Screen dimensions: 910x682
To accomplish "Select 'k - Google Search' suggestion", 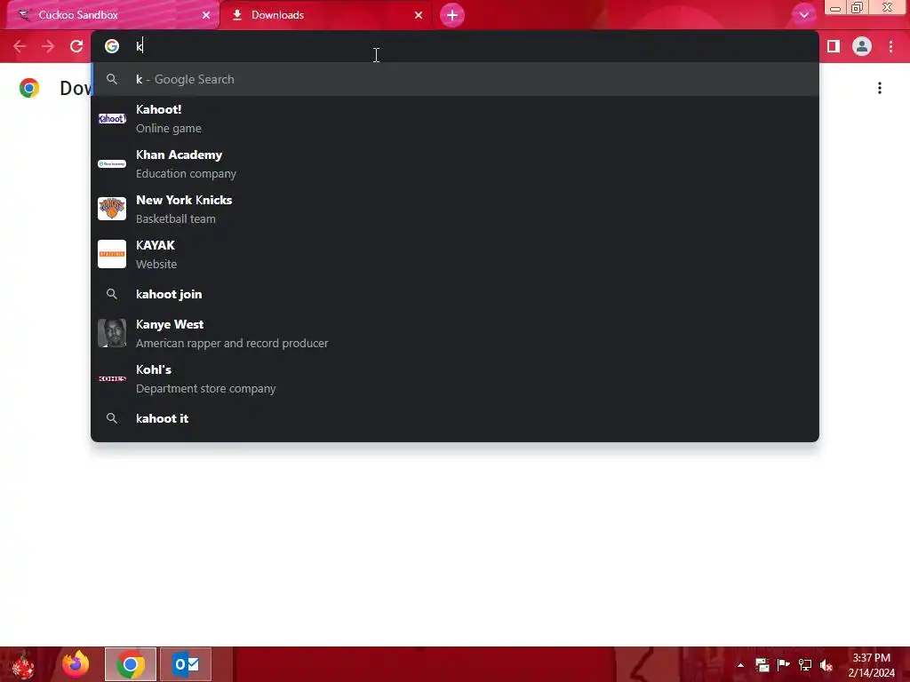I will (x=455, y=79).
